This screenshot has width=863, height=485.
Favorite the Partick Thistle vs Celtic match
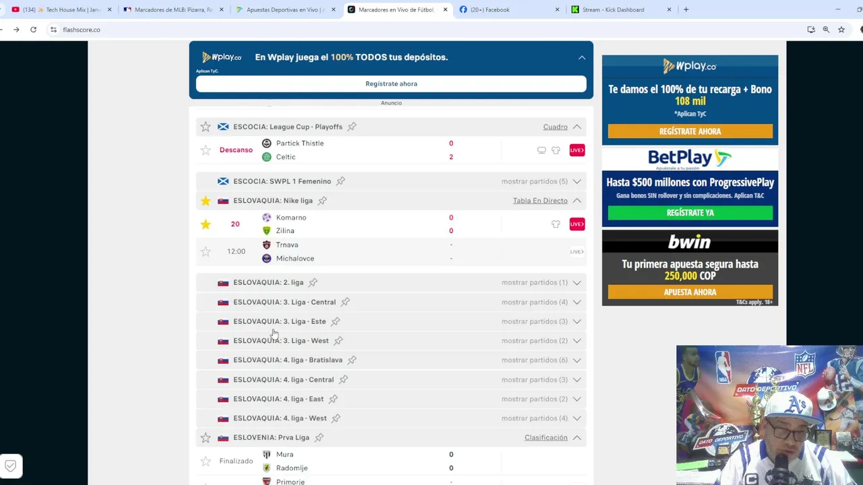(x=206, y=150)
